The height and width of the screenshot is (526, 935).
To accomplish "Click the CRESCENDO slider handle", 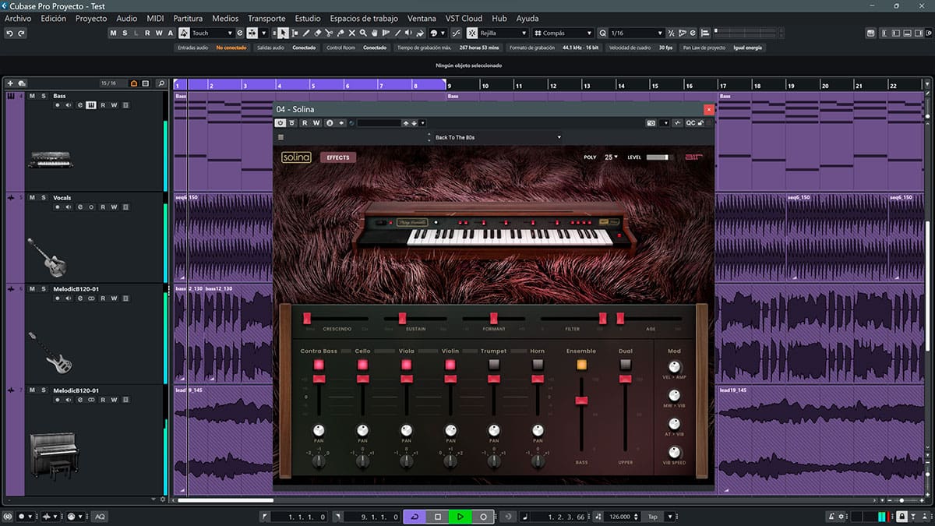I will point(307,318).
